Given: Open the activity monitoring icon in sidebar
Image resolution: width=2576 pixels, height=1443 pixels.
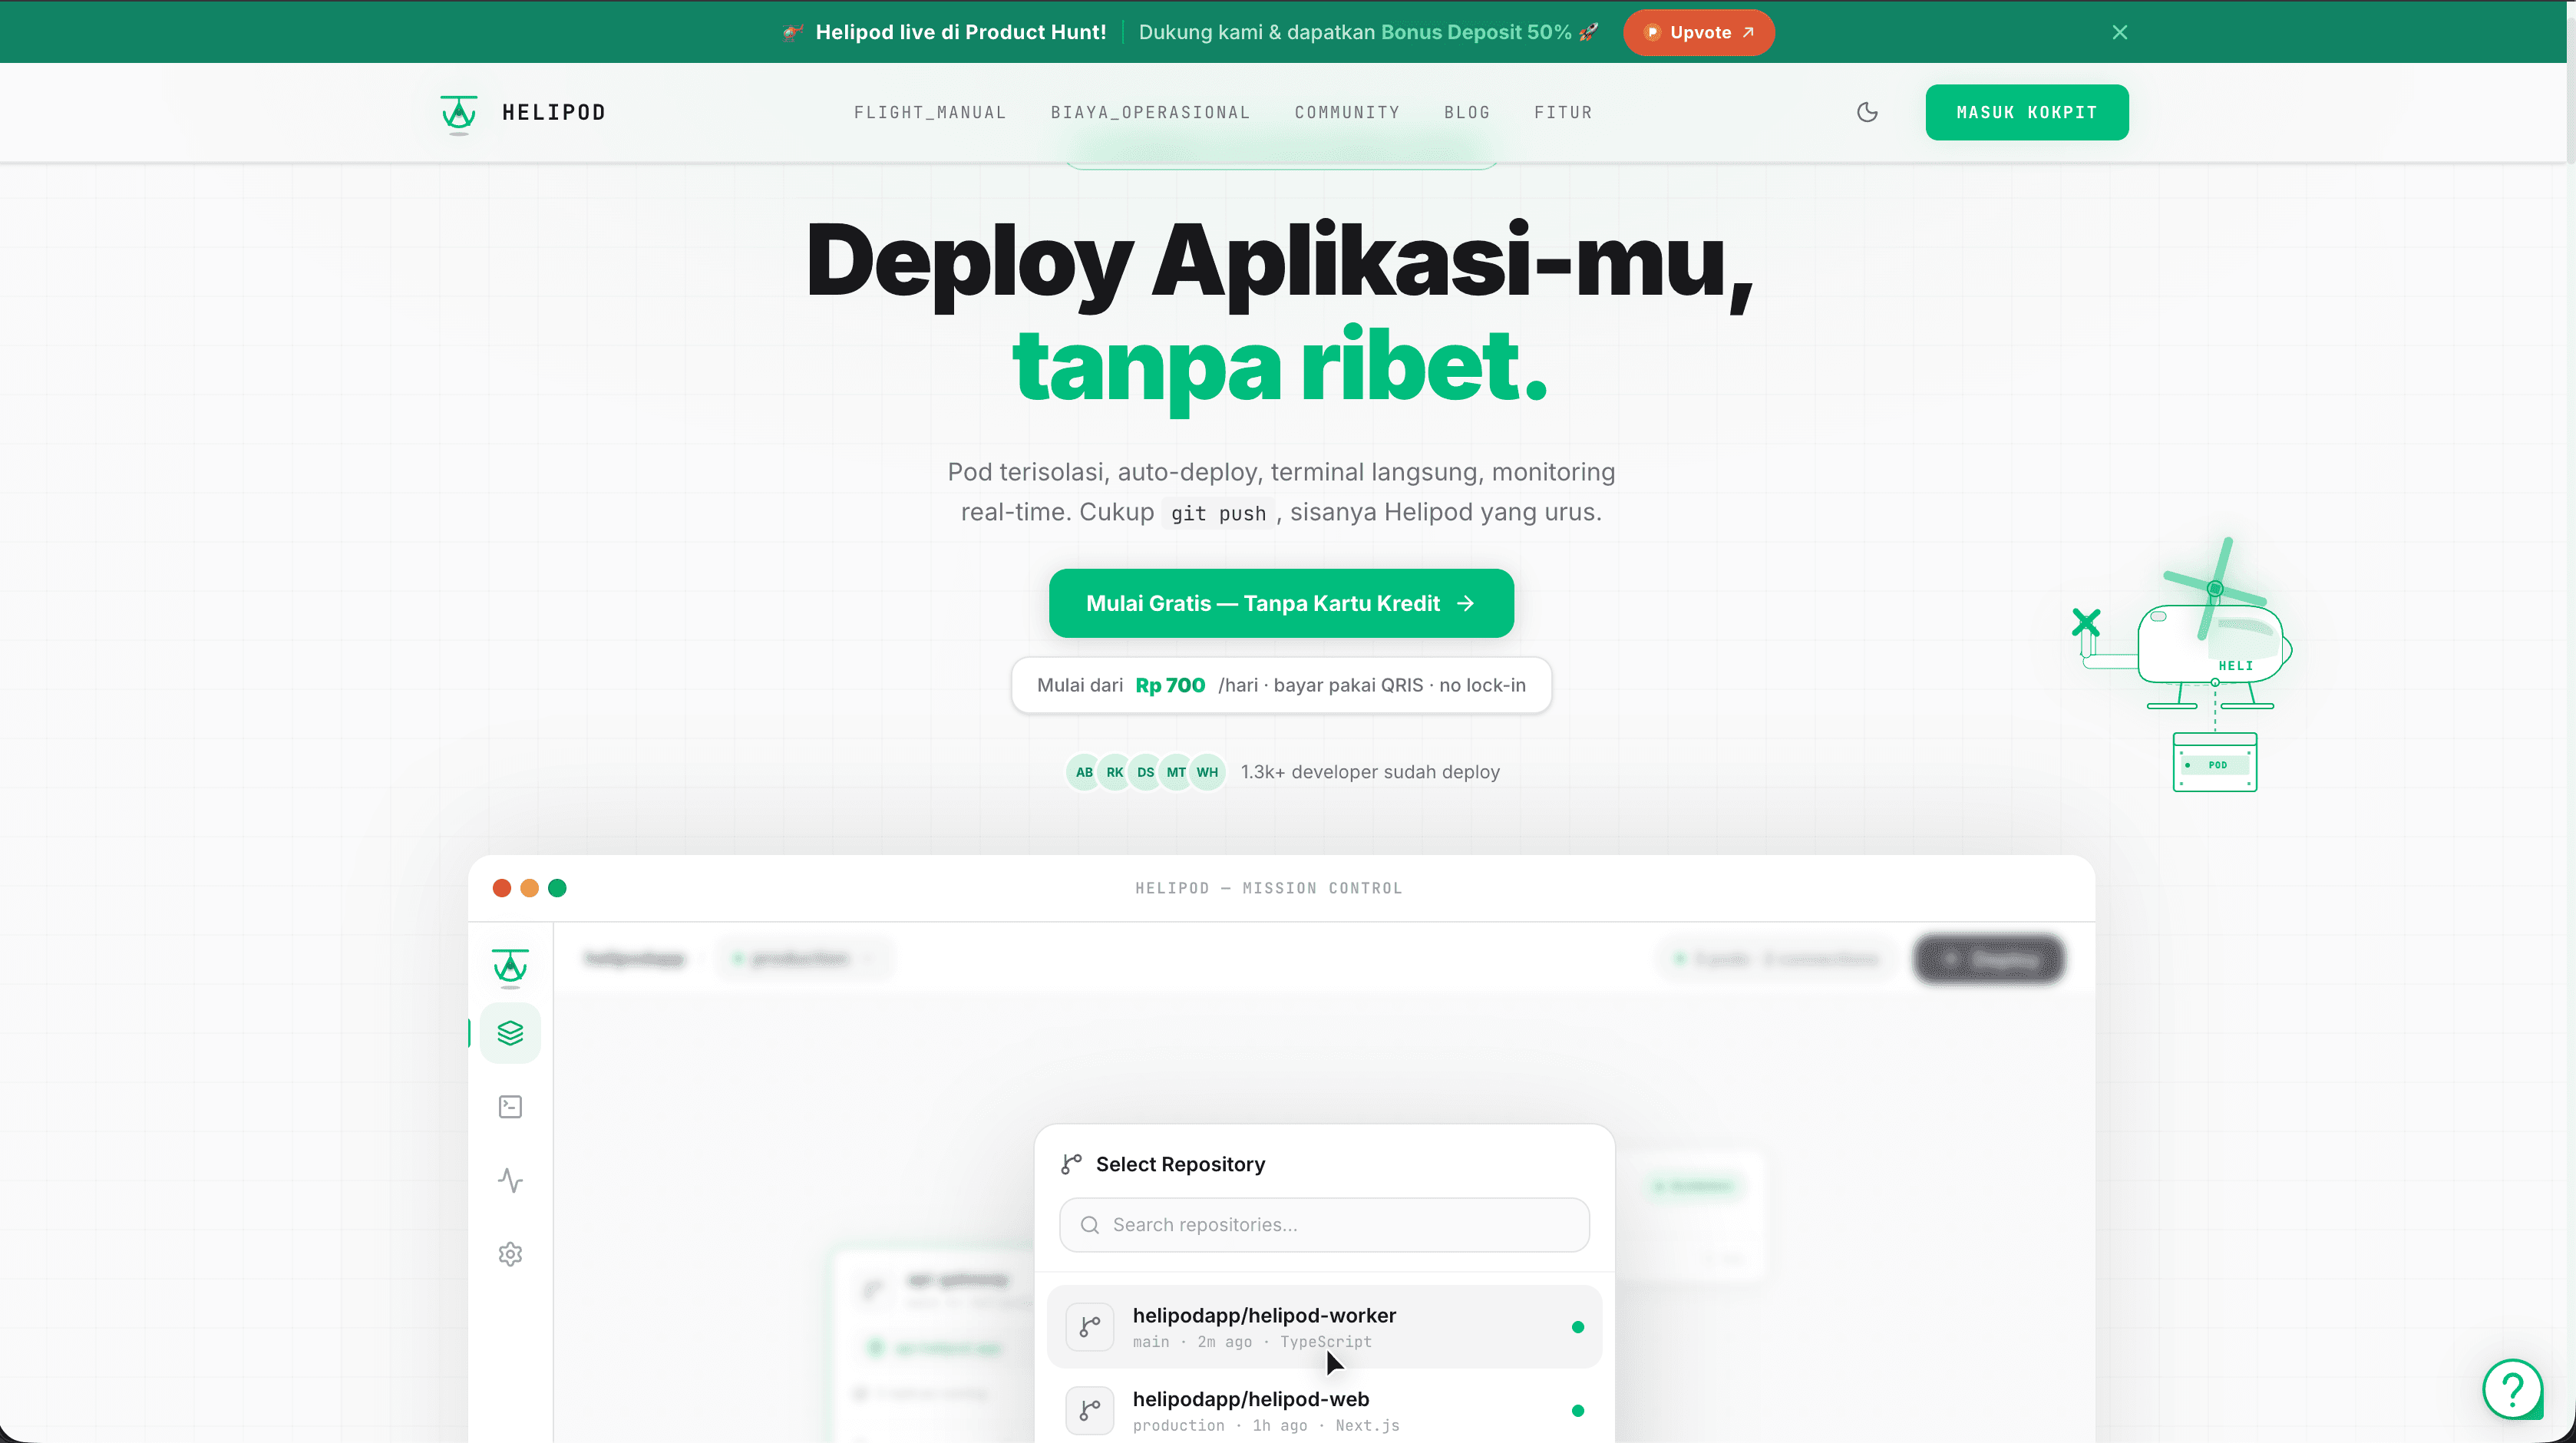Looking at the screenshot, I should click(510, 1181).
